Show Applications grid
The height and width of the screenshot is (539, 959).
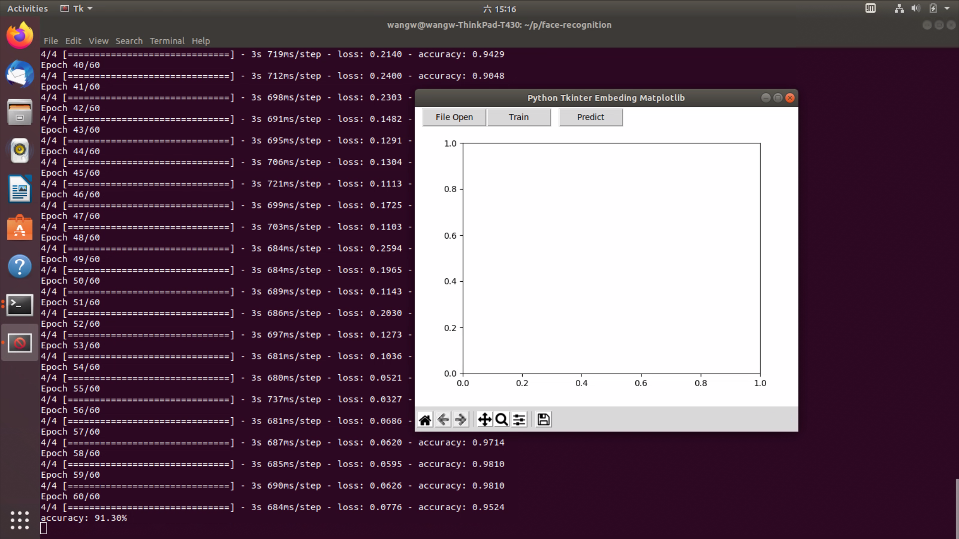[x=20, y=520]
